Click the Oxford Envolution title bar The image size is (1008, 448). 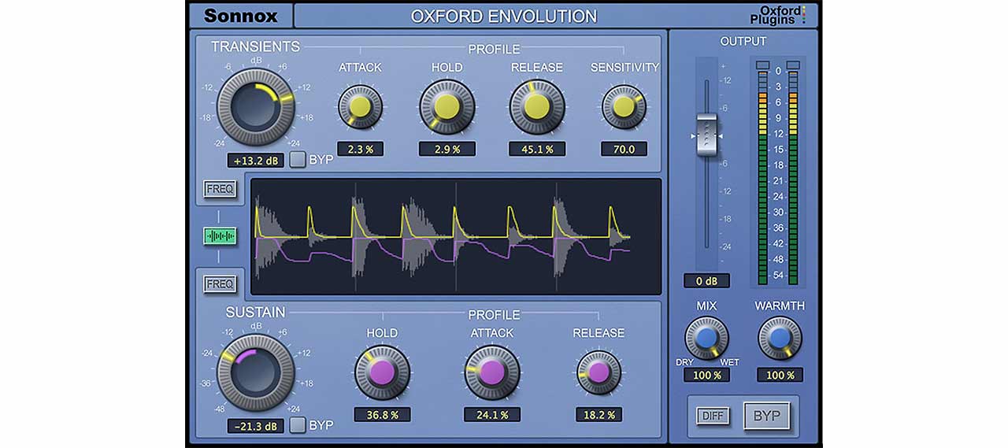coord(504,16)
